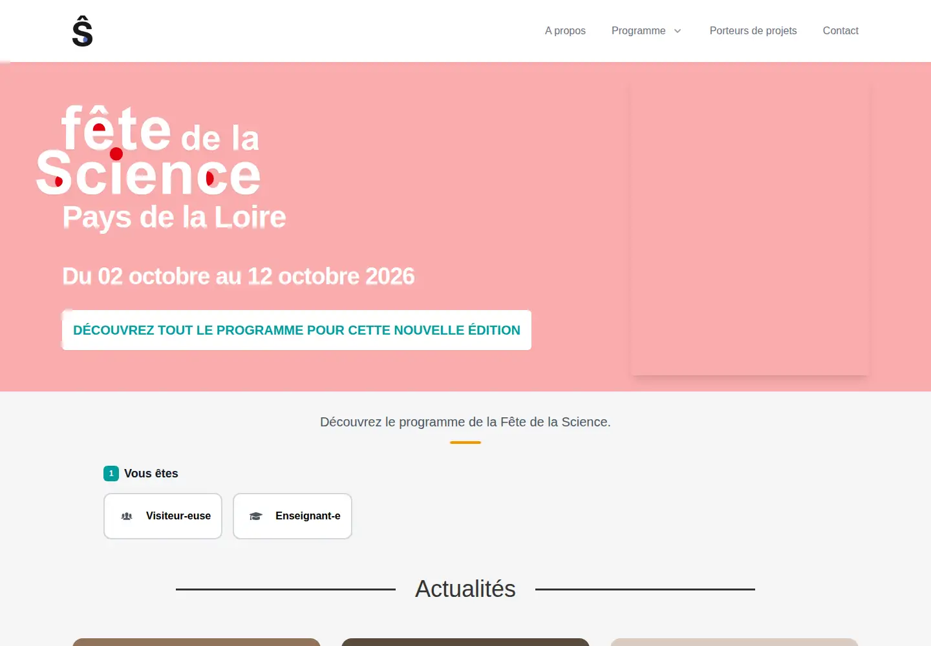Click the Fête de la Science logo
The image size is (931, 646).
click(149, 150)
